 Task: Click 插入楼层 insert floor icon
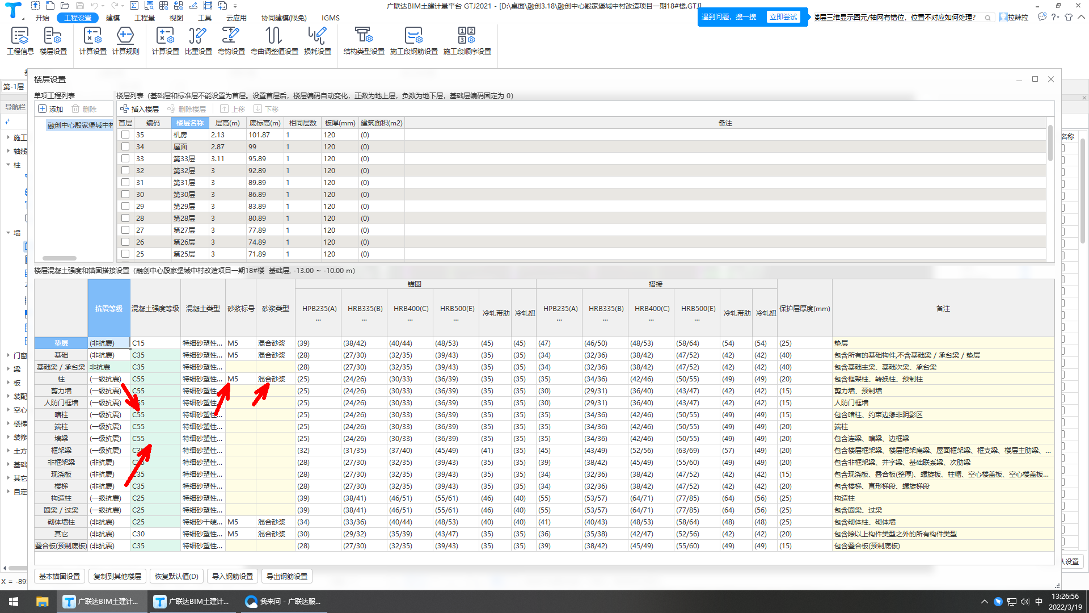pos(140,109)
